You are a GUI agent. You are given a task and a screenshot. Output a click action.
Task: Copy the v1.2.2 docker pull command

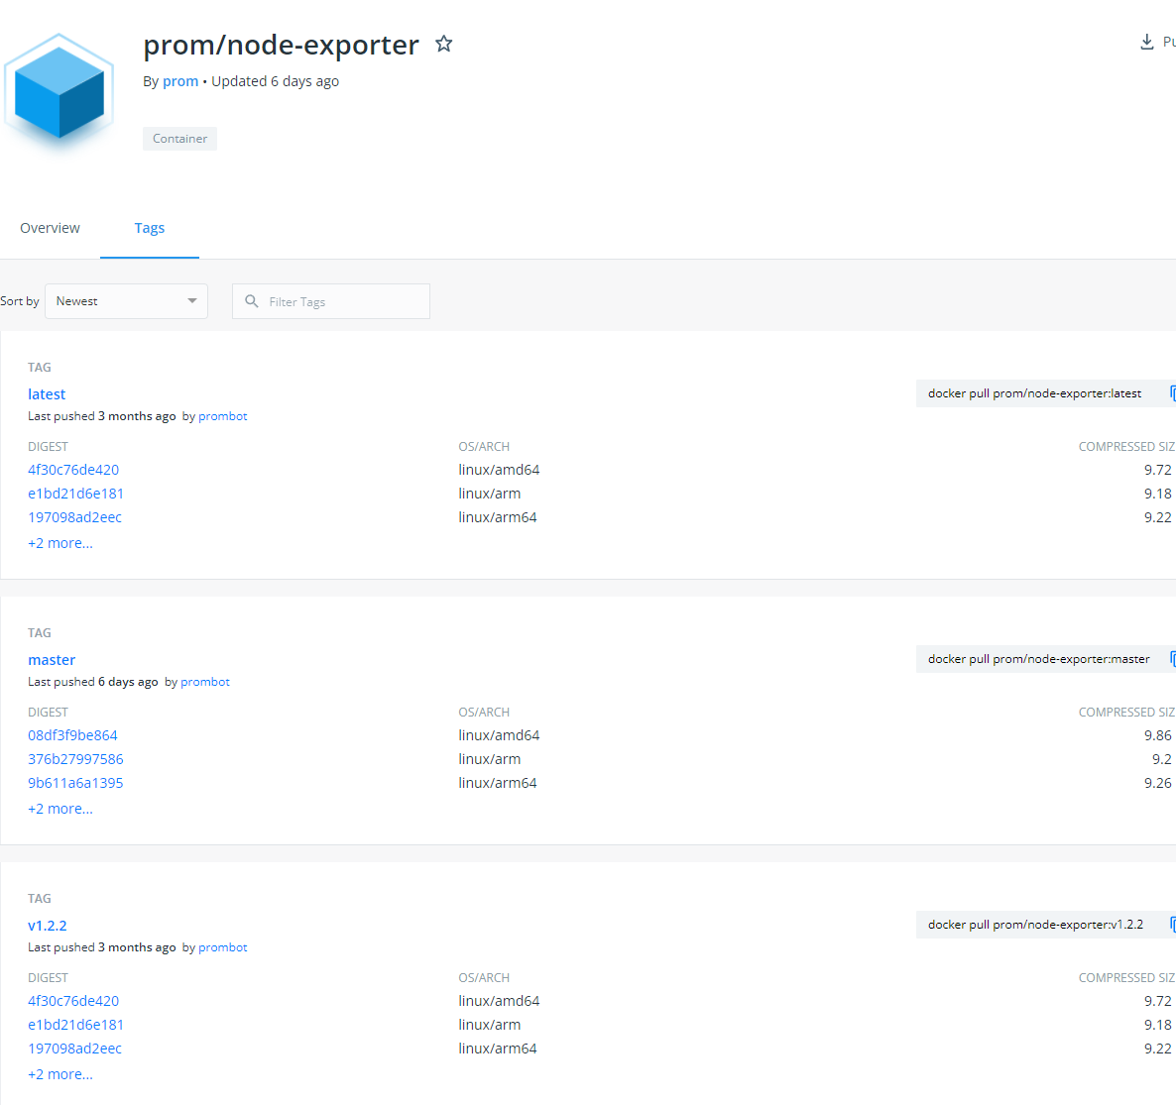click(1171, 925)
